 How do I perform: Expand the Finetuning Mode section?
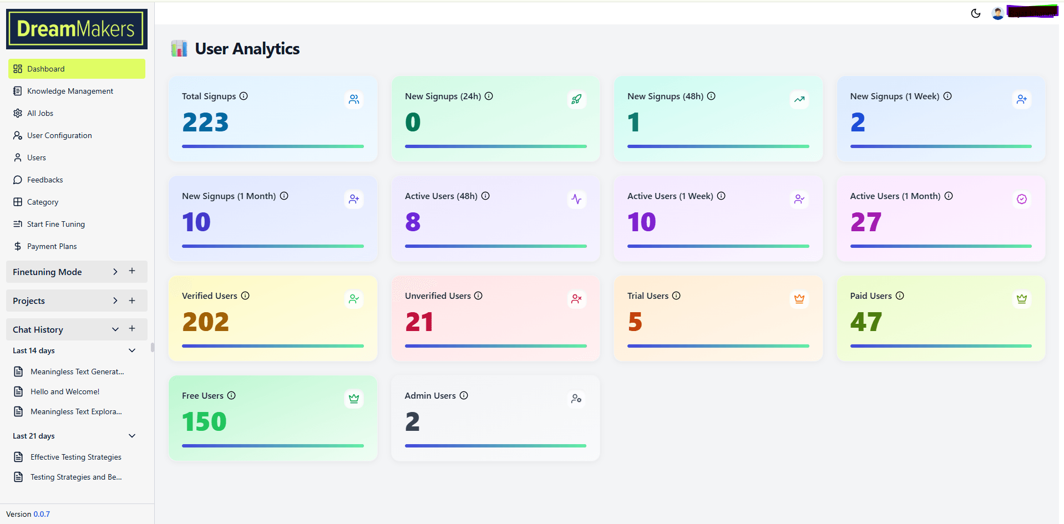[x=115, y=272]
